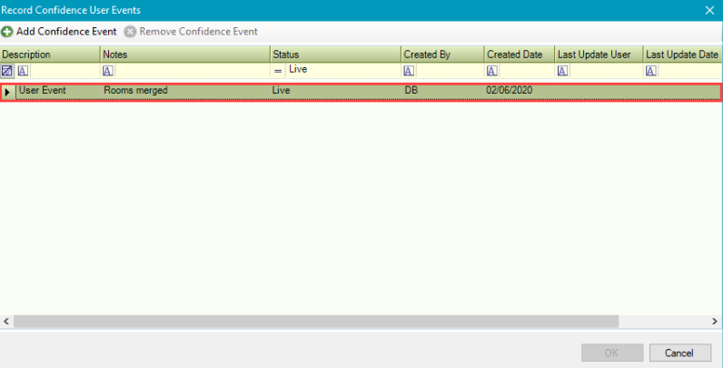Open the Created By filter operator icon
Screen dimensions: 723x368
tap(409, 71)
